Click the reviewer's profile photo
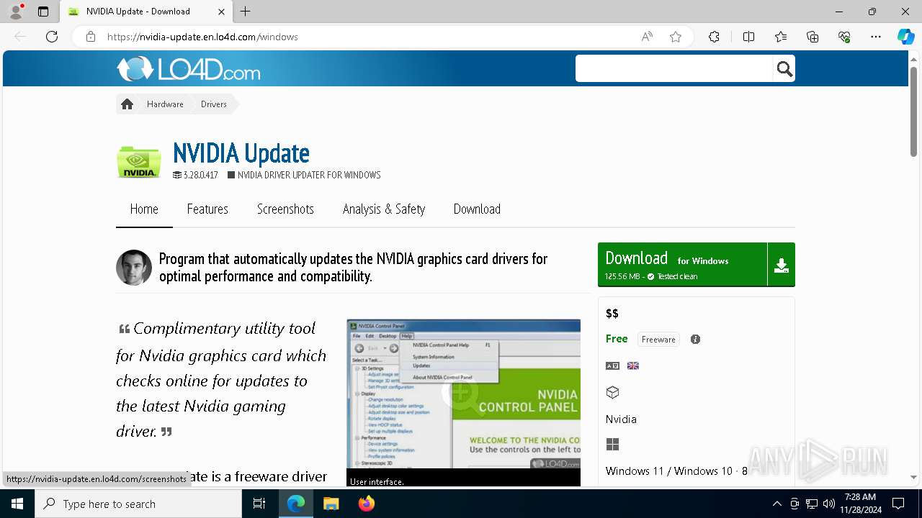The width and height of the screenshot is (922, 518). coord(134,268)
